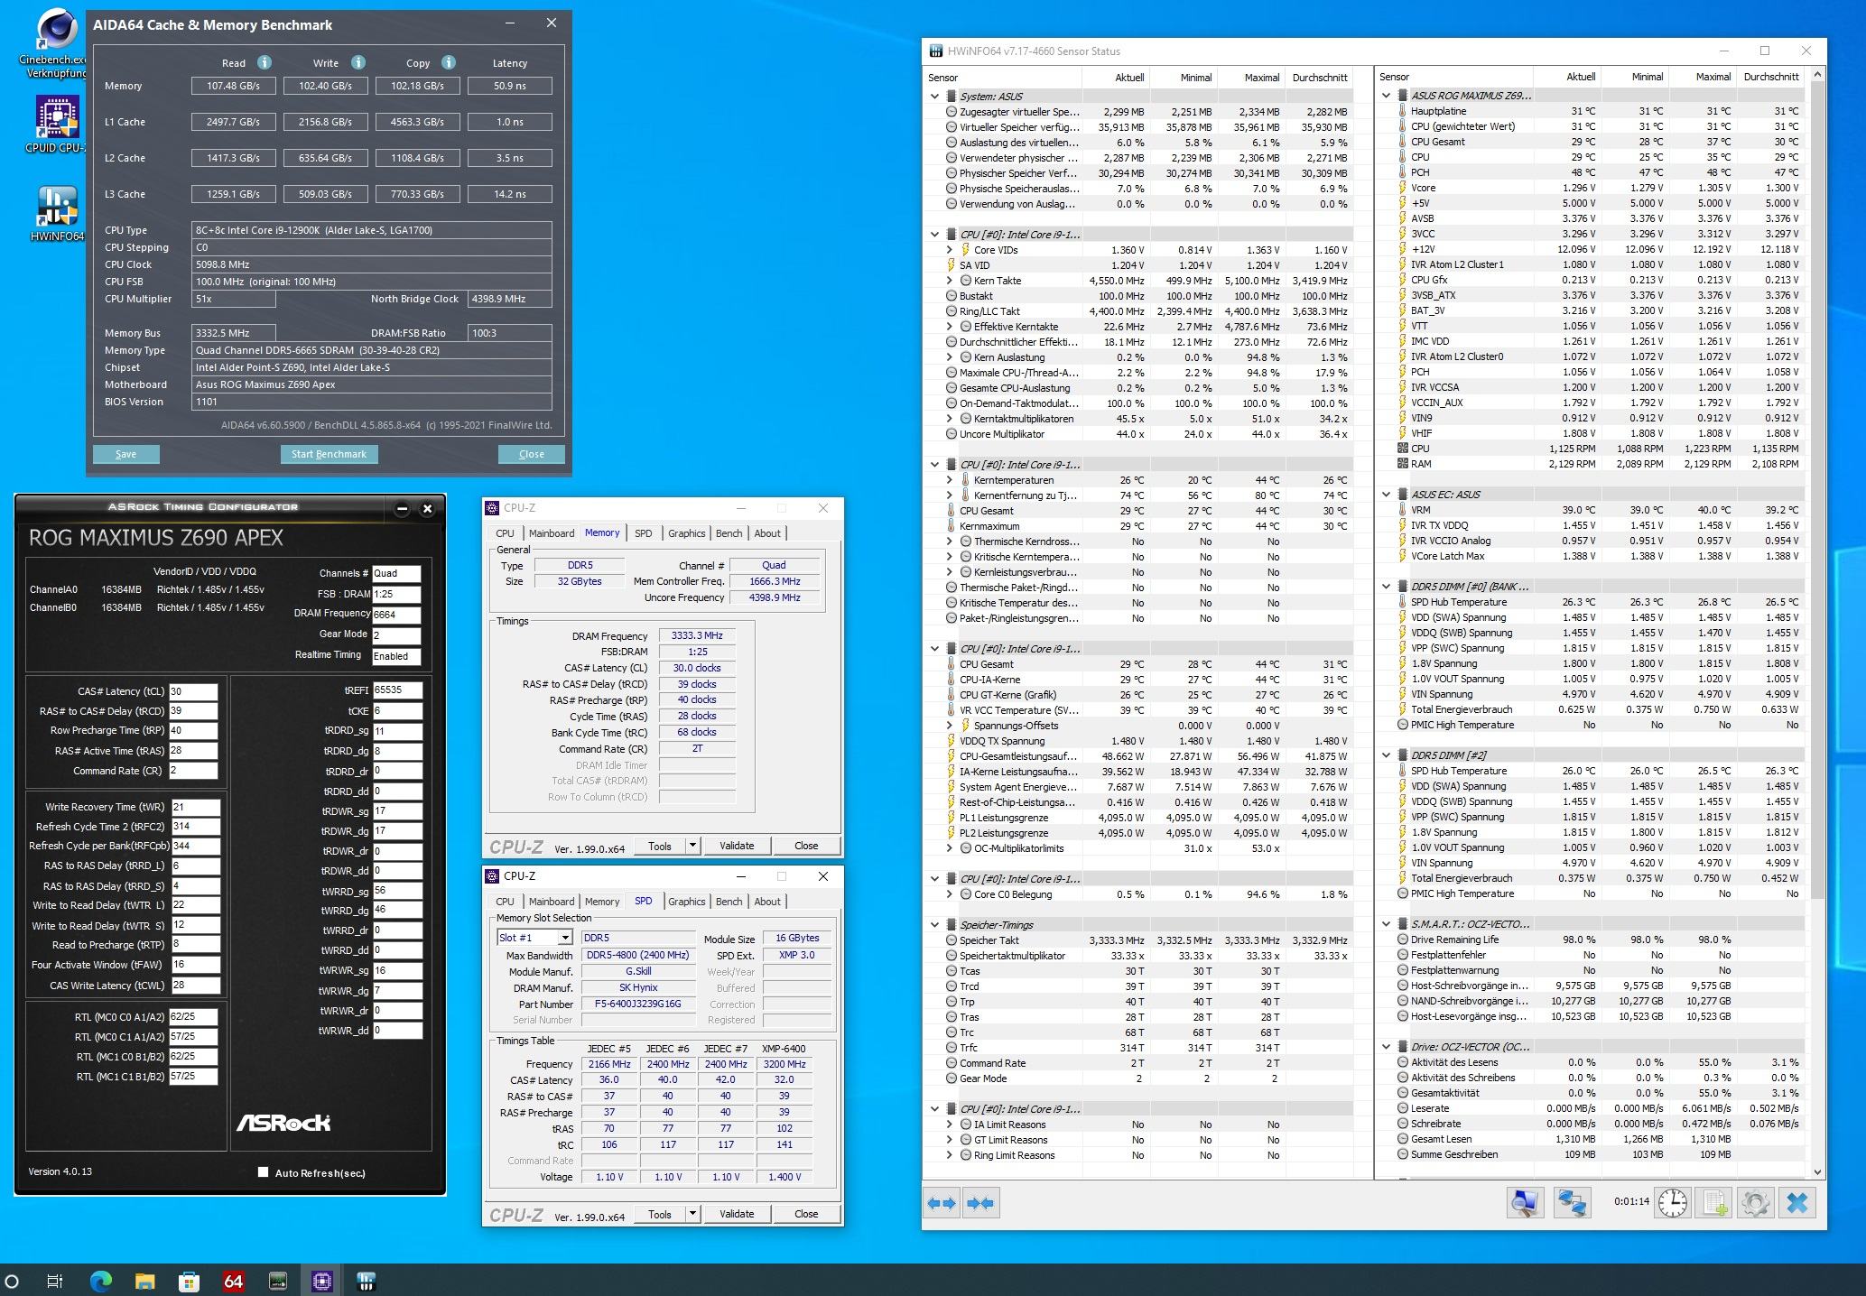Click the info icon next to Read in AIDA64
This screenshot has height=1296, width=1866.
[x=265, y=62]
